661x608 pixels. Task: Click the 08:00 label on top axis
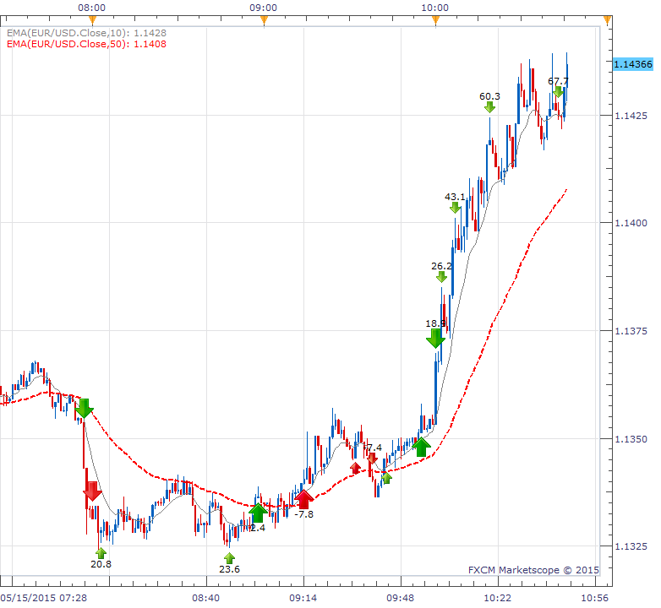(x=92, y=8)
